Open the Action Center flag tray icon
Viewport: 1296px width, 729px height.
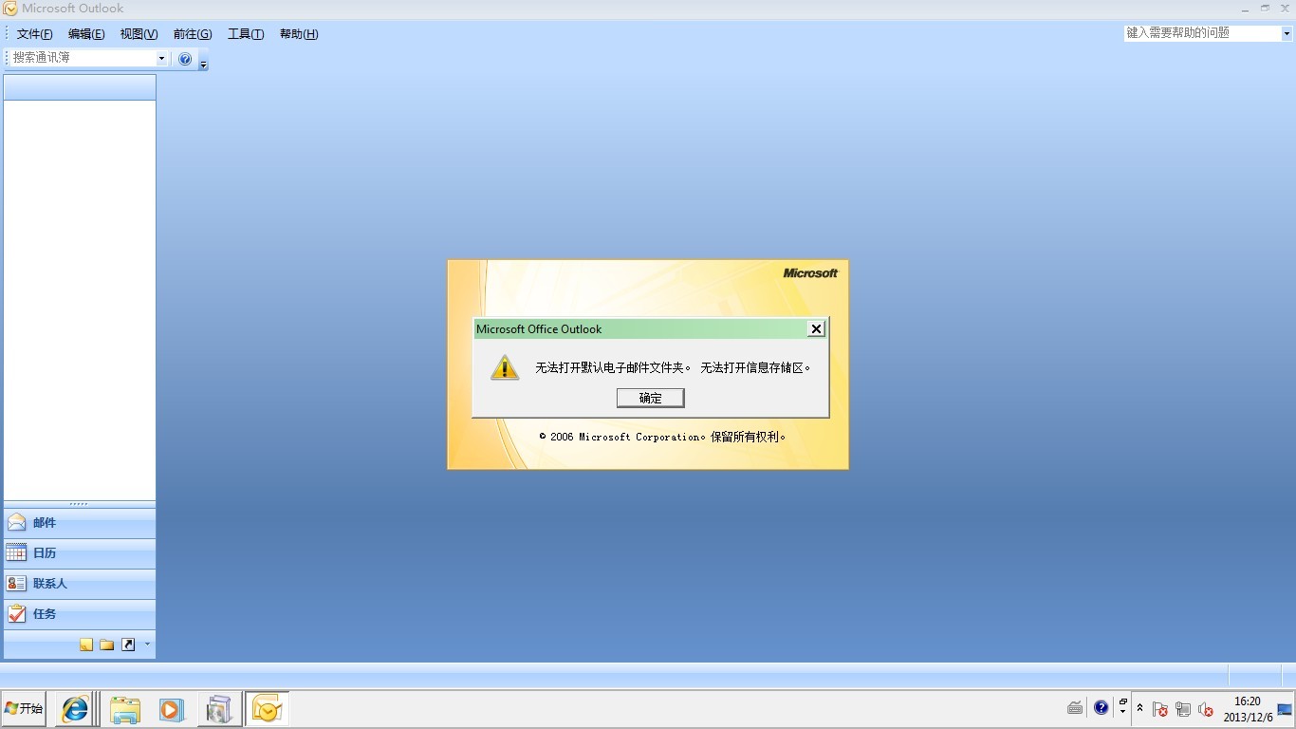(1159, 709)
